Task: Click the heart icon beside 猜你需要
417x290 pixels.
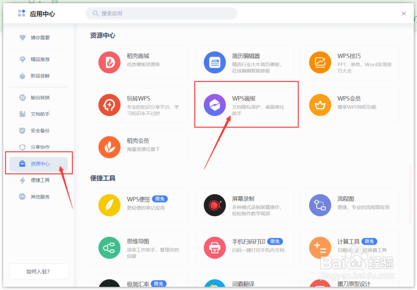Action: (23, 37)
